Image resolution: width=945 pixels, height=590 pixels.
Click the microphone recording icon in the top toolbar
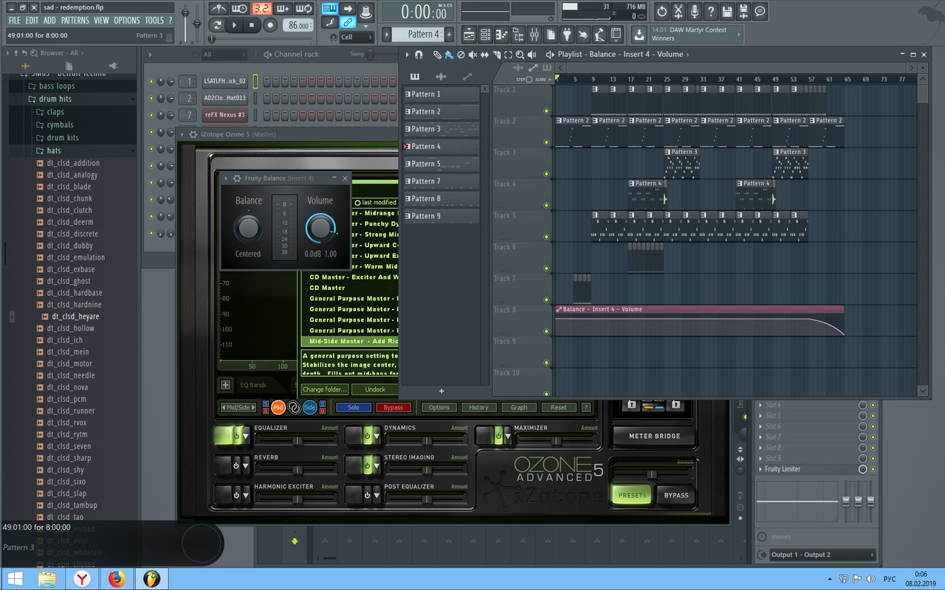[695, 12]
